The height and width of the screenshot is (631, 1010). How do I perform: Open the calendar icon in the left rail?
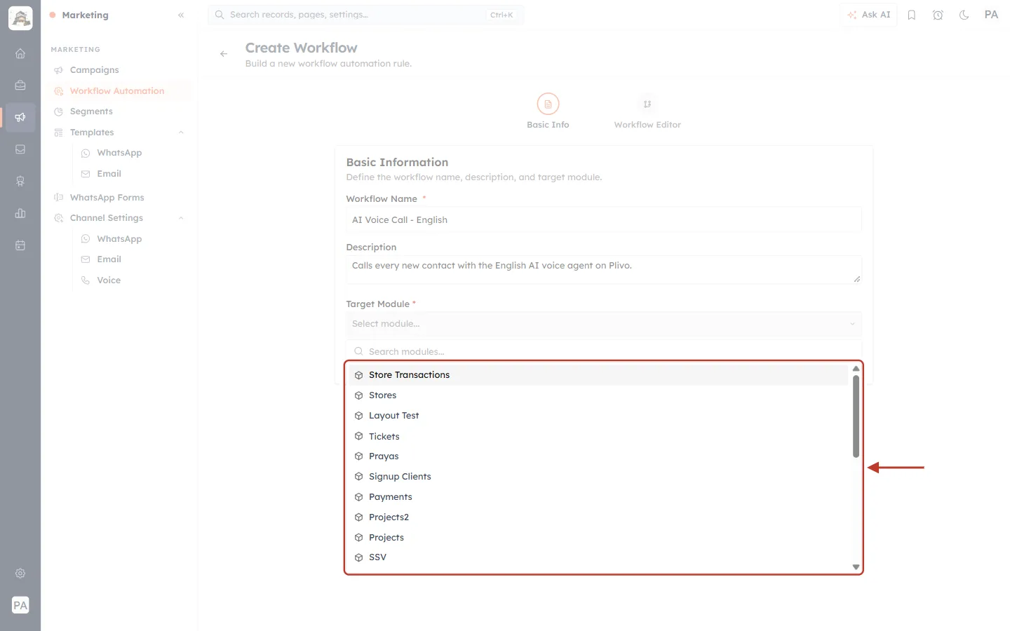click(x=20, y=245)
